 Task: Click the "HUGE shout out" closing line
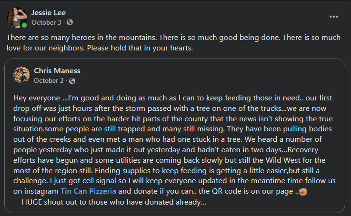tap(114, 201)
